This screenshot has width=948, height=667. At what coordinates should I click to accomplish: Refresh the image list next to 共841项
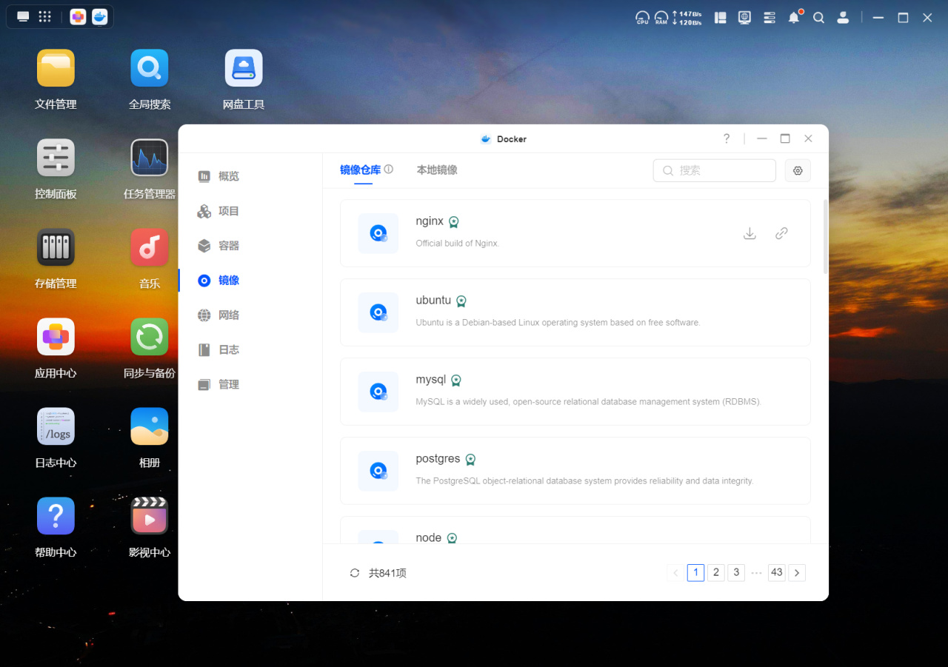click(355, 573)
